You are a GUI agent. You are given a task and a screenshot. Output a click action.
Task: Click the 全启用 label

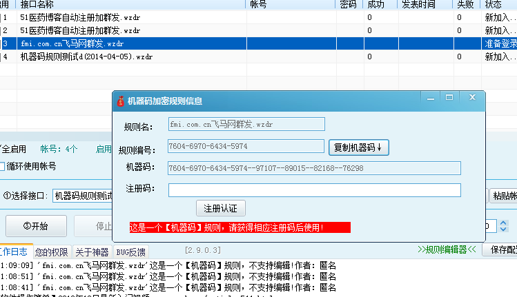13,149
